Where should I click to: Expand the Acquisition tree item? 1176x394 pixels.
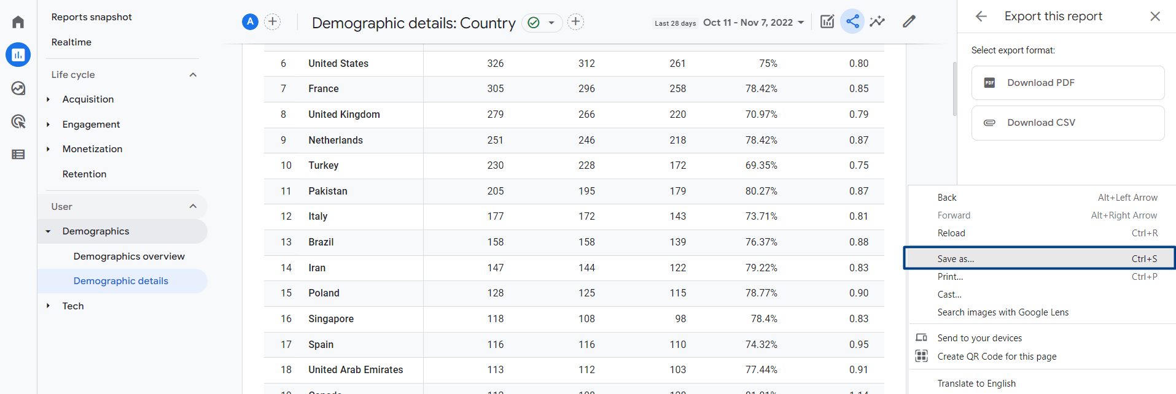[49, 99]
